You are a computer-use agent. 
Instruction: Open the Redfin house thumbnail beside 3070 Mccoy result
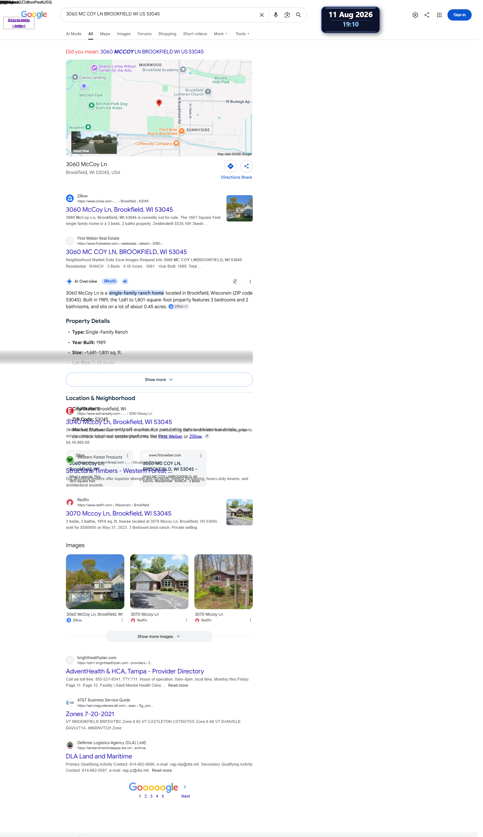[240, 512]
